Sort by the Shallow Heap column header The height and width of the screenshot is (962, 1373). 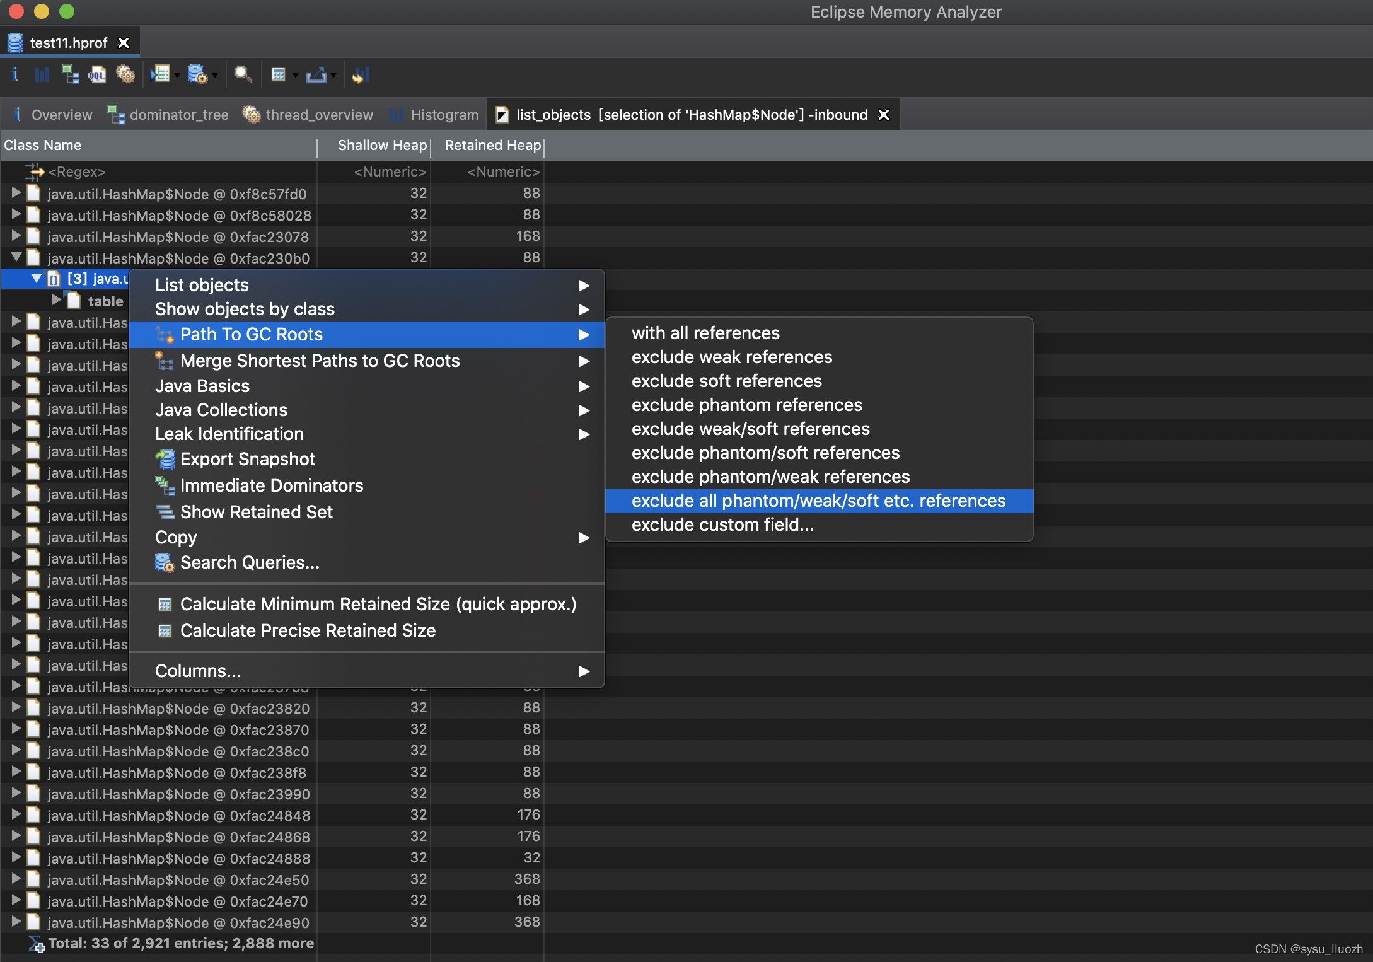point(374,146)
